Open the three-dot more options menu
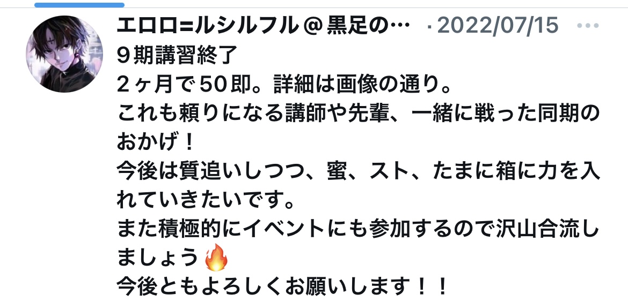Image resolution: width=628 pixels, height=302 pixels. [x=588, y=25]
